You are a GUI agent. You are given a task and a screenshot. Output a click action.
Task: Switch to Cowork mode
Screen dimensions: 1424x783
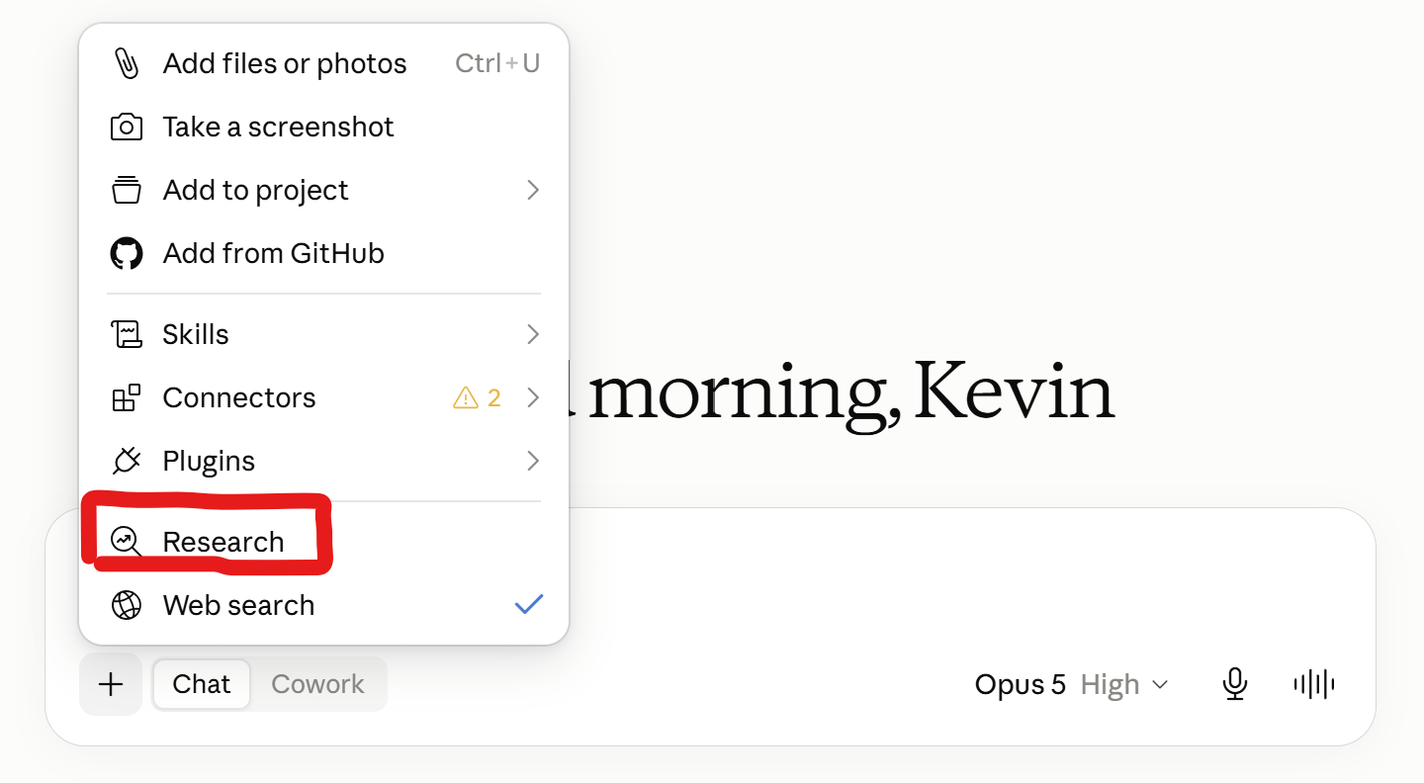(x=317, y=684)
